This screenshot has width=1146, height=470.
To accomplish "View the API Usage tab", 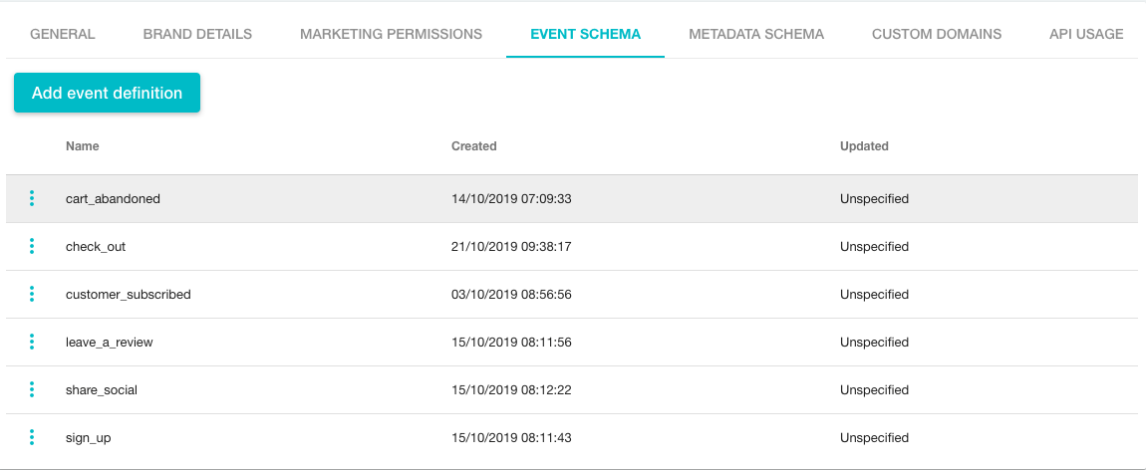I will 1086,34.
